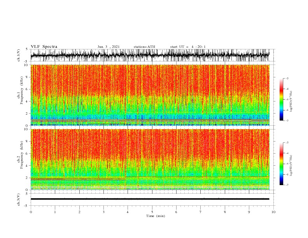The width and height of the screenshot is (308, 238).
Task: Click the 'Time (min)' axis title
Action: (156, 216)
